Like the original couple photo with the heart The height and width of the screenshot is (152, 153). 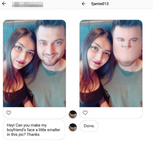coord(9,113)
